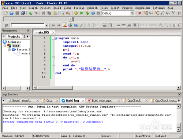Show previous Management tabs with left arrow
183x139 pixels.
tap(4, 36)
